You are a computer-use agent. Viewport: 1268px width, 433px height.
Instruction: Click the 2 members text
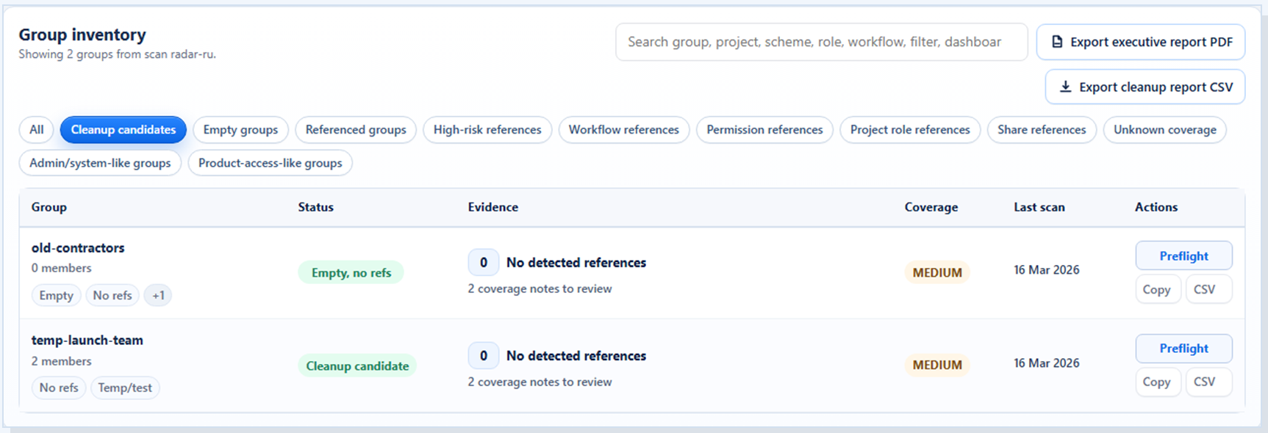pos(61,361)
